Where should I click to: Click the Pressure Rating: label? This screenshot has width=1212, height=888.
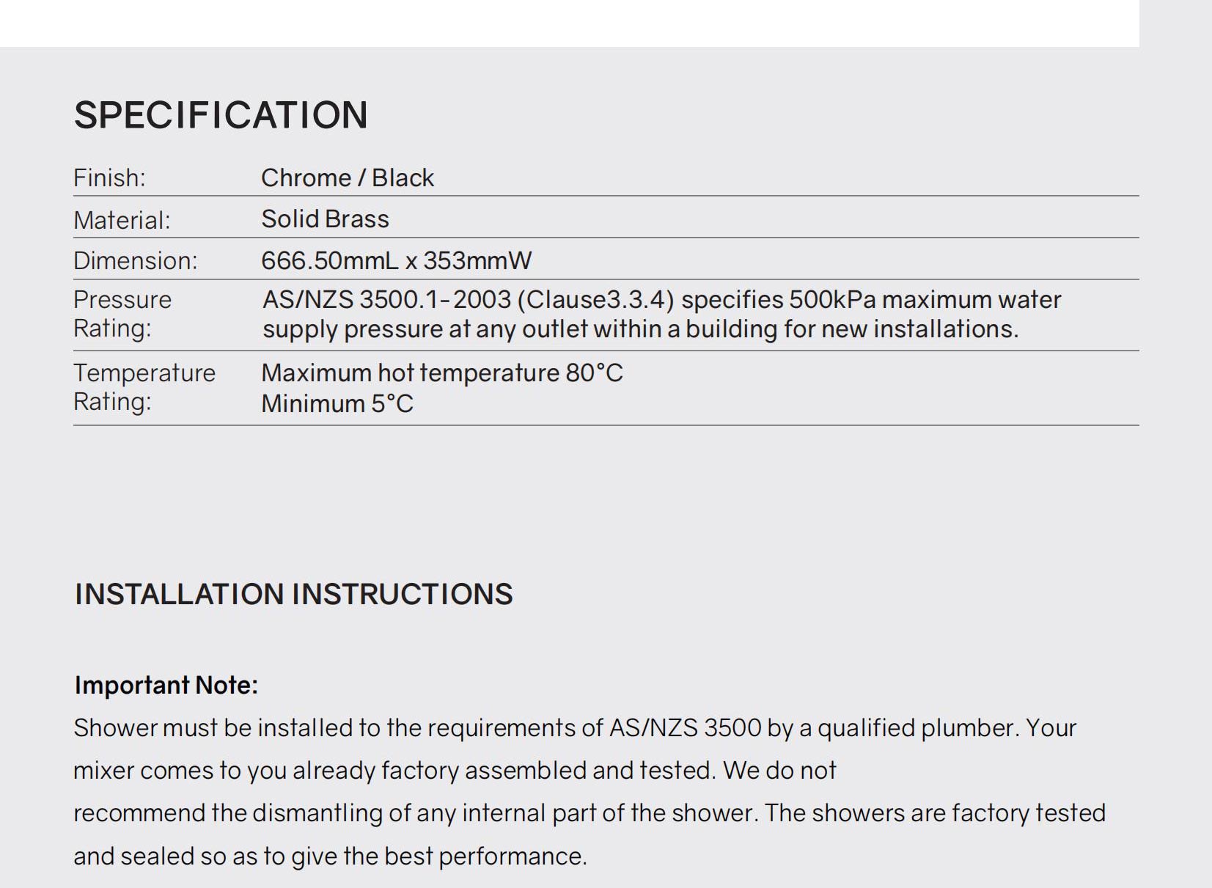click(122, 314)
